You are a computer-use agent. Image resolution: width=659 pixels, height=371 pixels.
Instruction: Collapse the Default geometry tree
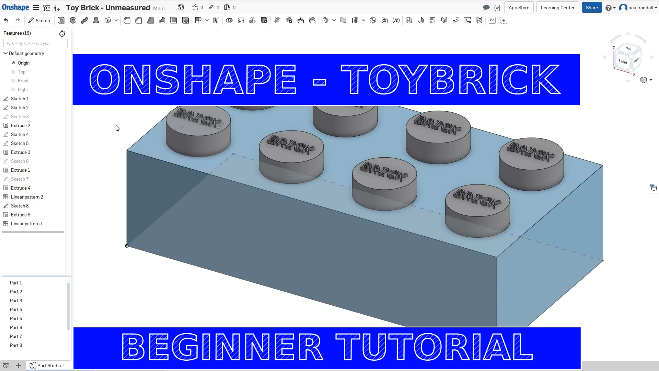click(5, 53)
